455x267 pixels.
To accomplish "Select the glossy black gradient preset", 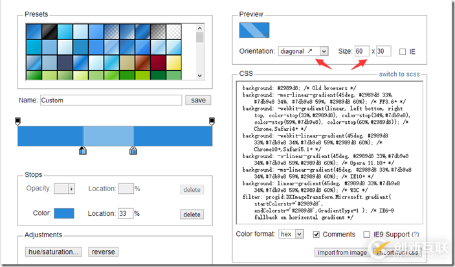I will (x=49, y=32).
